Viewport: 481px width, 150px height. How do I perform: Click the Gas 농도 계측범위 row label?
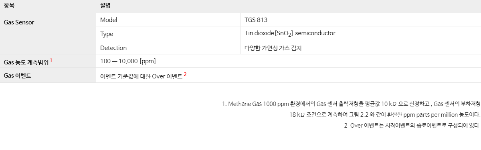coord(26,62)
